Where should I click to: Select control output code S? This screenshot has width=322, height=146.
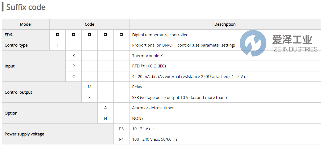click(89, 98)
